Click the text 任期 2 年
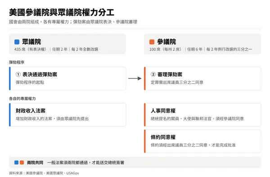The width and height of the screenshot is (270, 177). click(60, 49)
